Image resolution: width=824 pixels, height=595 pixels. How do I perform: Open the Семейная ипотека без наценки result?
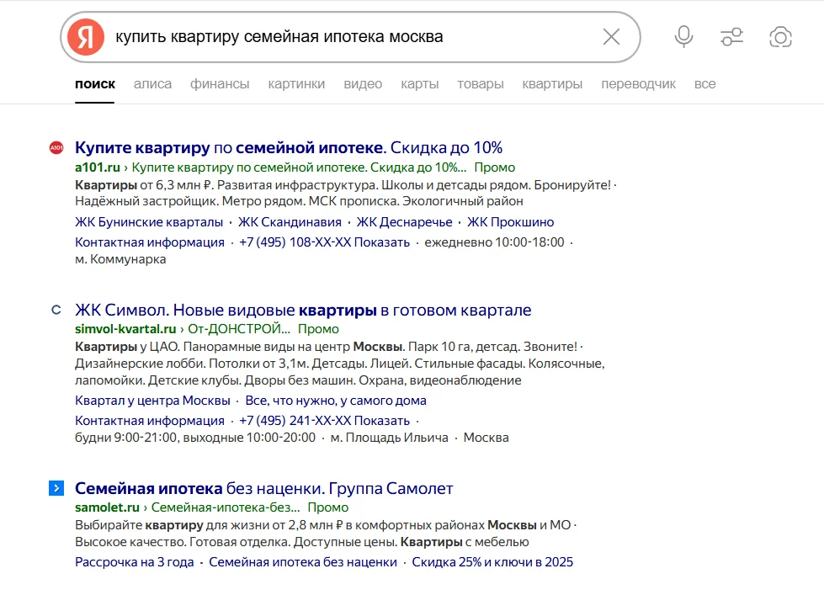tap(263, 488)
